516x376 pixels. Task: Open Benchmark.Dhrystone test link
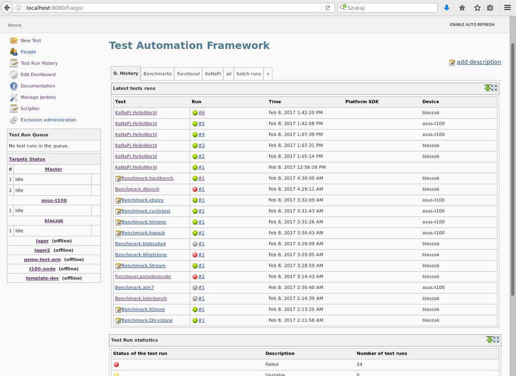point(147,320)
